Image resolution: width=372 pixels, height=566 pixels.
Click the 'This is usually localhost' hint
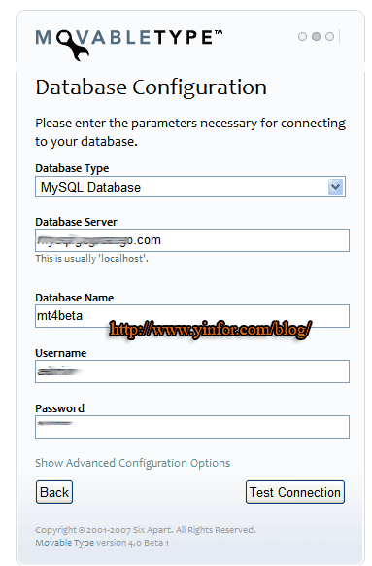coord(91,258)
